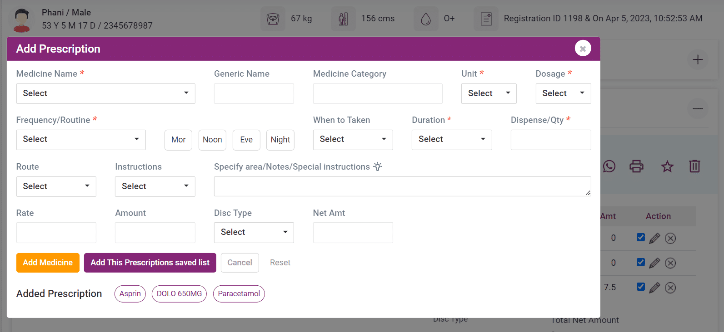
Task: Select the Night timing option
Action: pyautogui.click(x=280, y=140)
